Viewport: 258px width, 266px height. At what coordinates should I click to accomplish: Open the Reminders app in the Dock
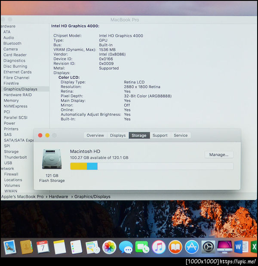pos(76,247)
